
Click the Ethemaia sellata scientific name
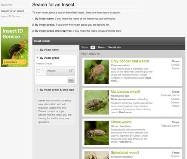point(120,65)
